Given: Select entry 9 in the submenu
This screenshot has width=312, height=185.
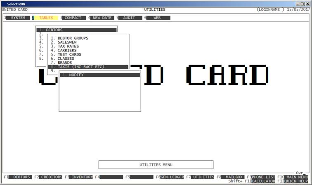Looking at the screenshot, I should click(x=53, y=71).
